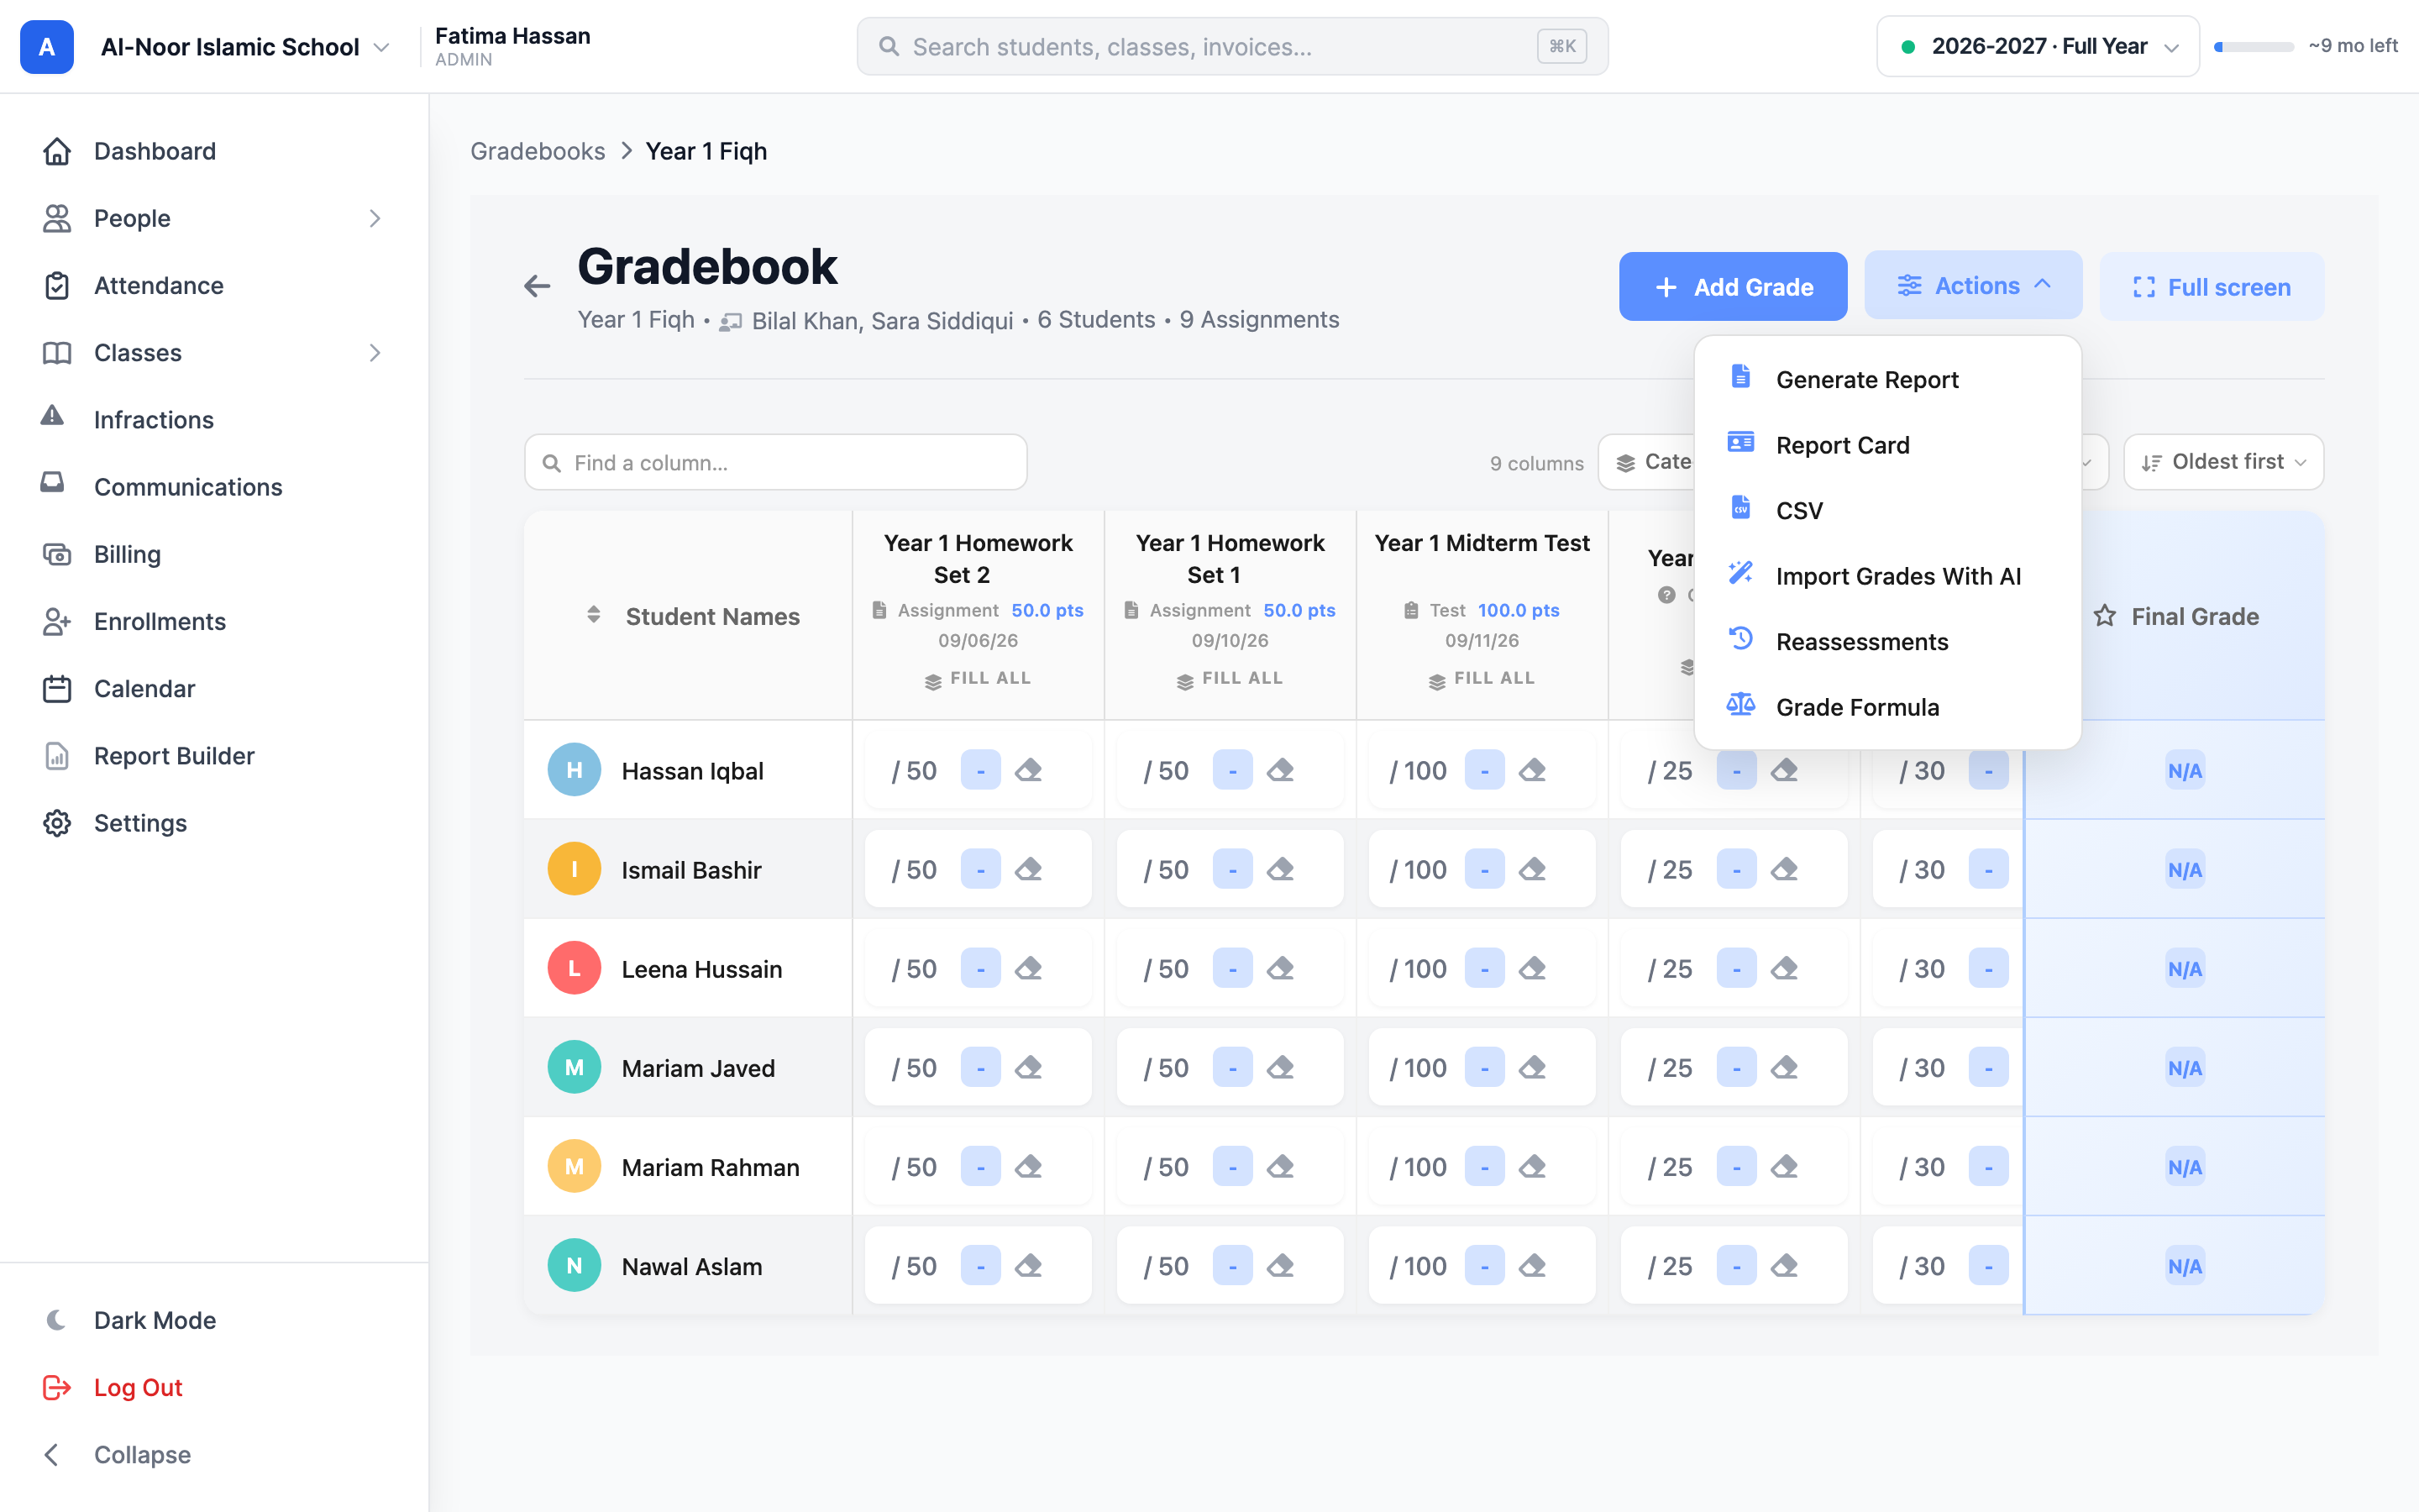
Task: Click FILL ALL under Year 1 Midterm Test
Action: coord(1482,678)
